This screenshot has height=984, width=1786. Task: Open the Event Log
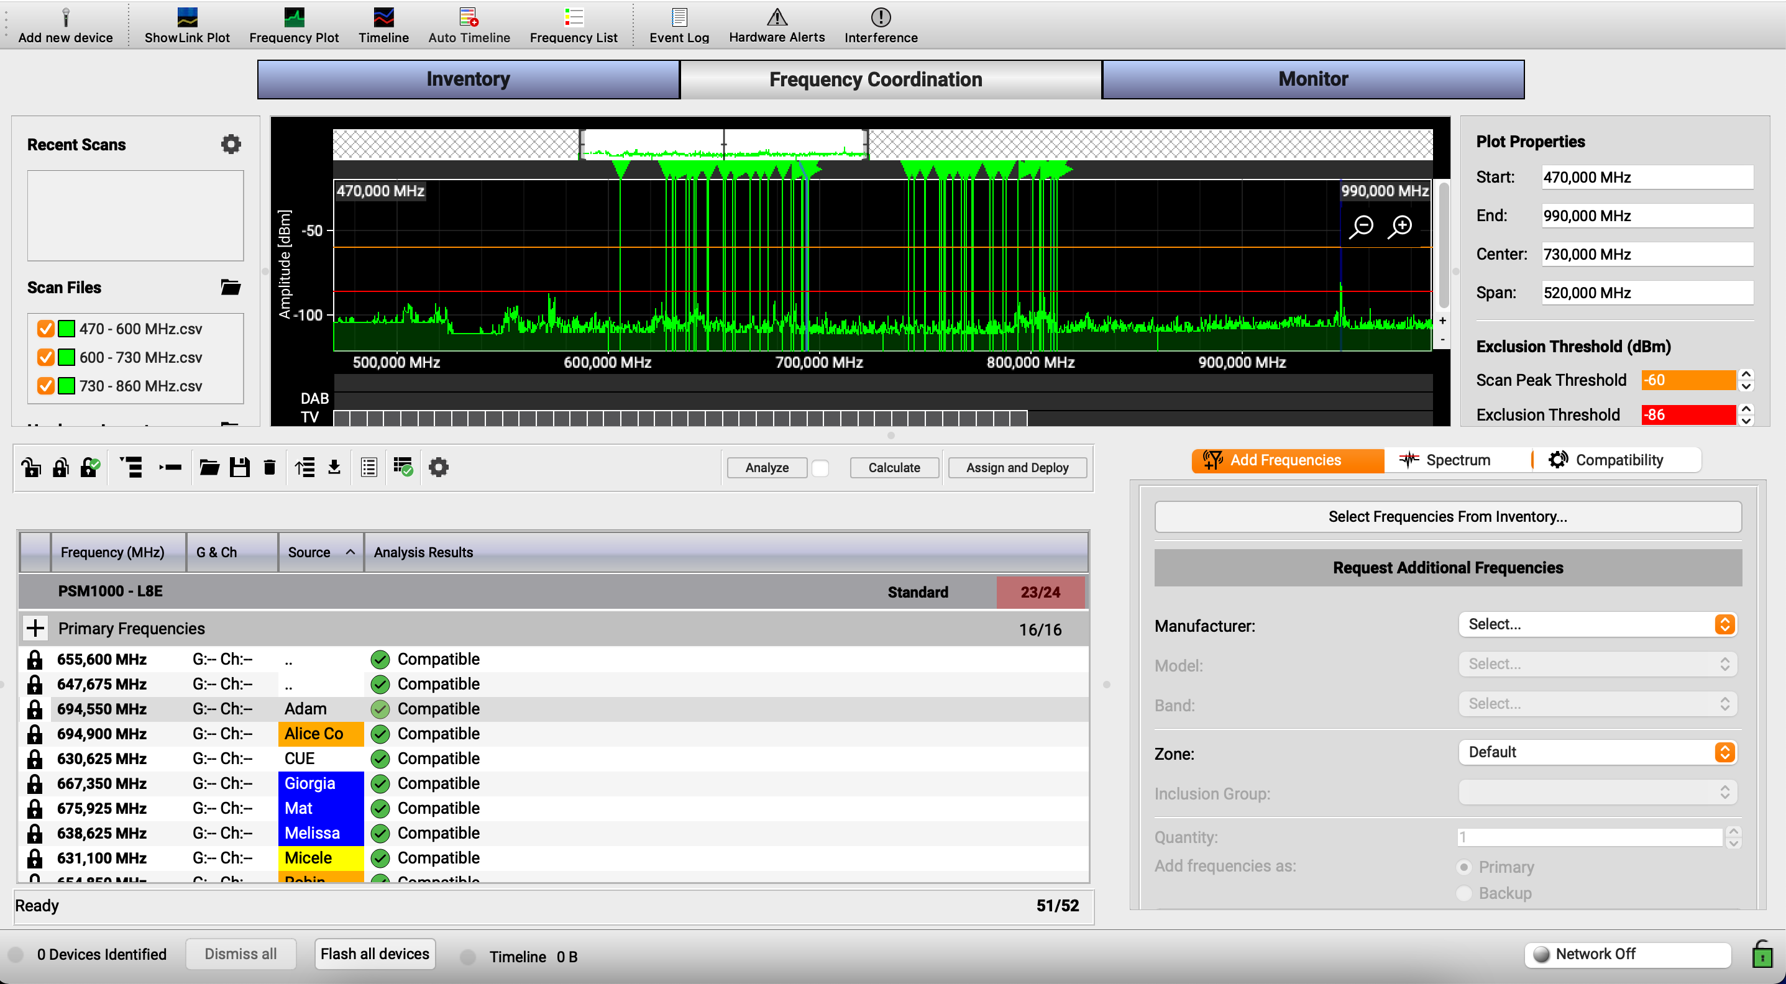(x=678, y=23)
